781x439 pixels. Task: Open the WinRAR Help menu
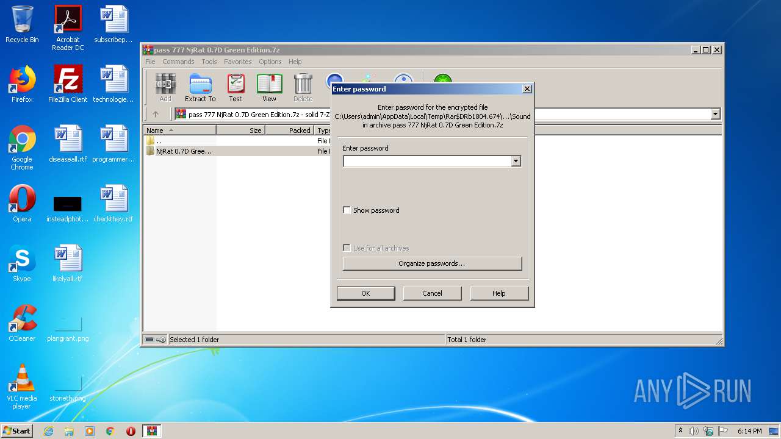point(295,62)
